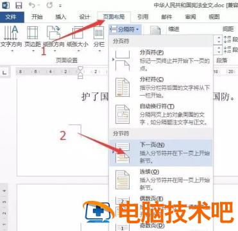Image resolution: width=238 pixels, height=231 pixels.
Task: Adjust the upper indent spinner arrows
Action: click(219, 40)
